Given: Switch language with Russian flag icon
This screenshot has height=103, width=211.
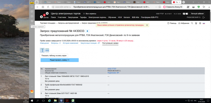Looking at the screenshot, I should (204, 23).
